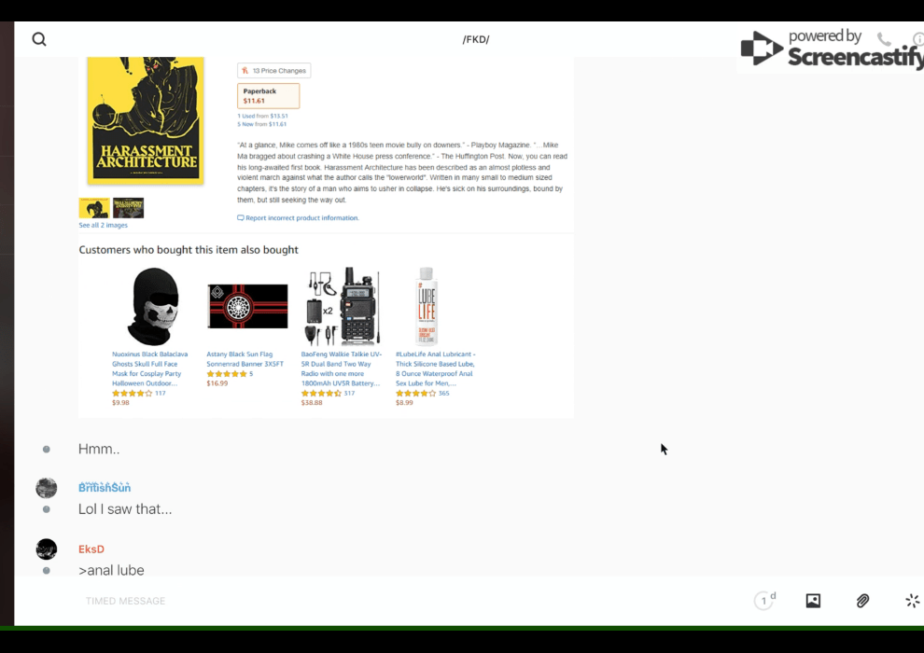Click the phone call icon
Image resolution: width=924 pixels, height=653 pixels.
[x=884, y=39]
